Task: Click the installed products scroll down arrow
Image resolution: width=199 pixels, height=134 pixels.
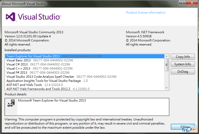Action: point(166,88)
